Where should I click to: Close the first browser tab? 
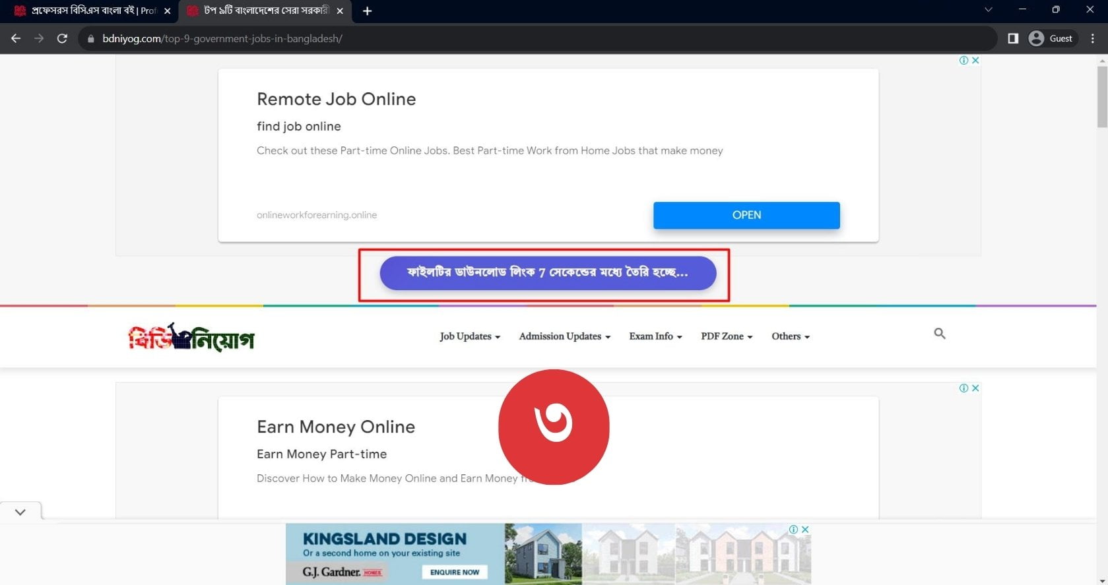pyautogui.click(x=168, y=11)
